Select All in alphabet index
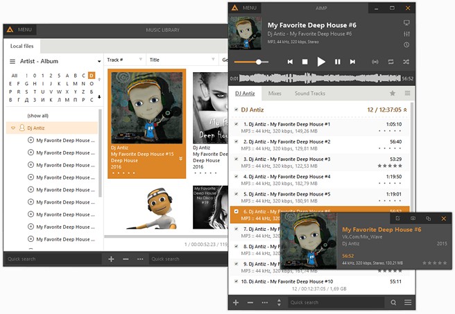The image size is (455, 314). (14, 76)
